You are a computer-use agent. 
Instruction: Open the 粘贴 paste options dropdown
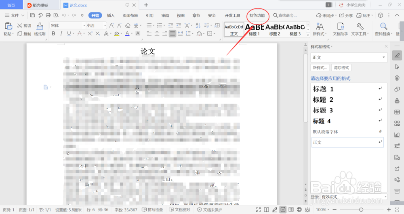9,34
